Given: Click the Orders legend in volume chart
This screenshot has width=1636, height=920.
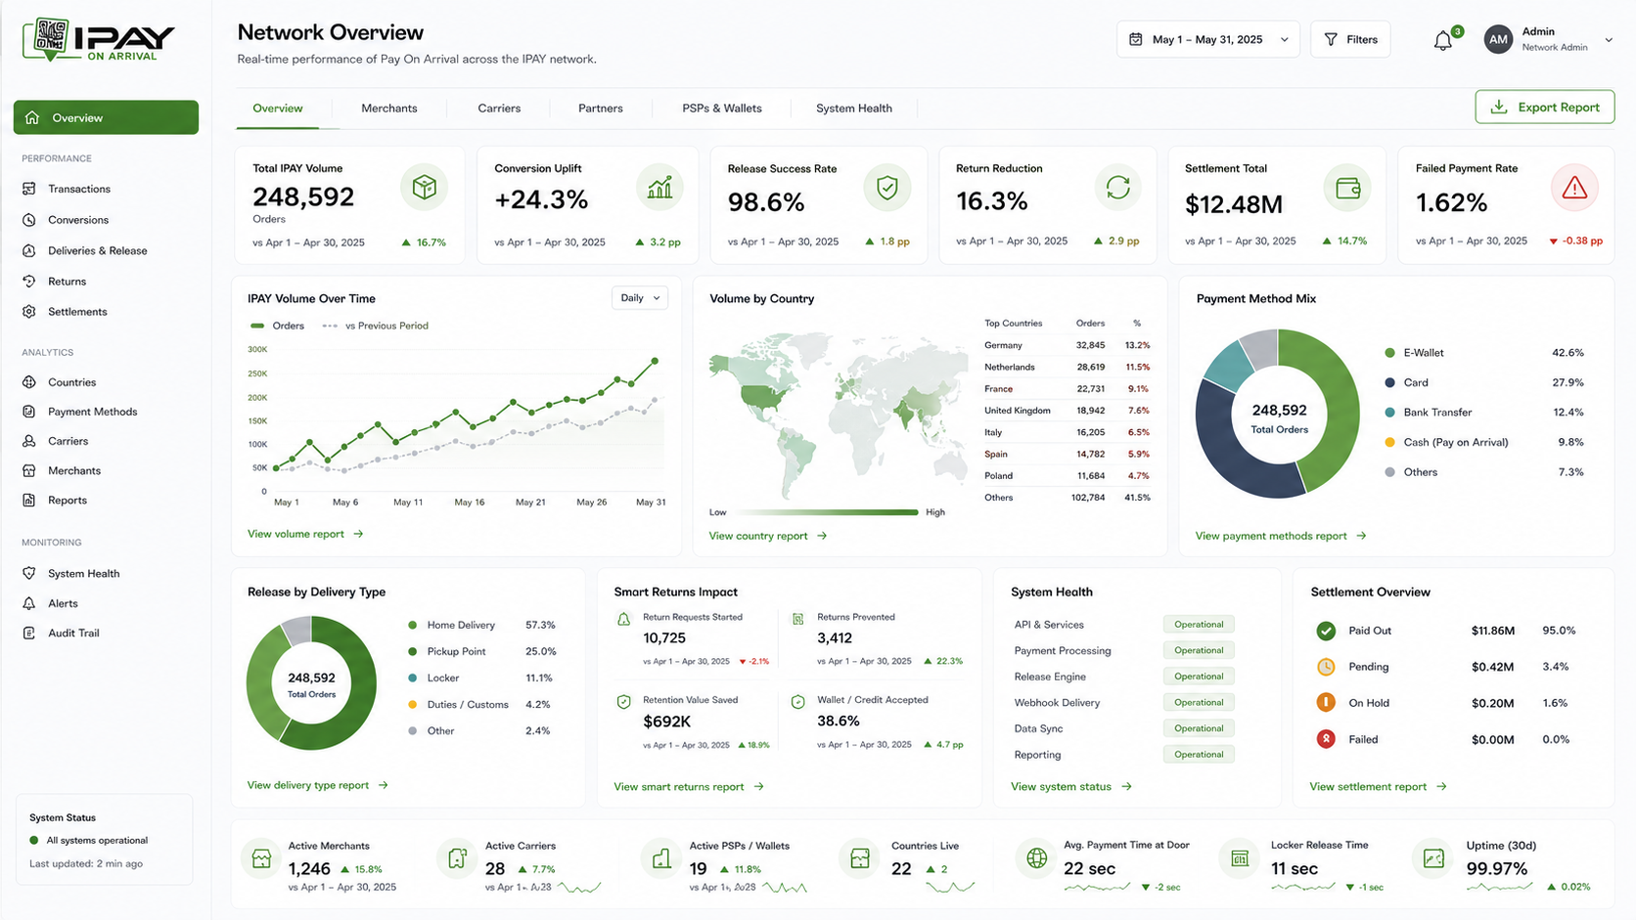Looking at the screenshot, I should pyautogui.click(x=277, y=326).
